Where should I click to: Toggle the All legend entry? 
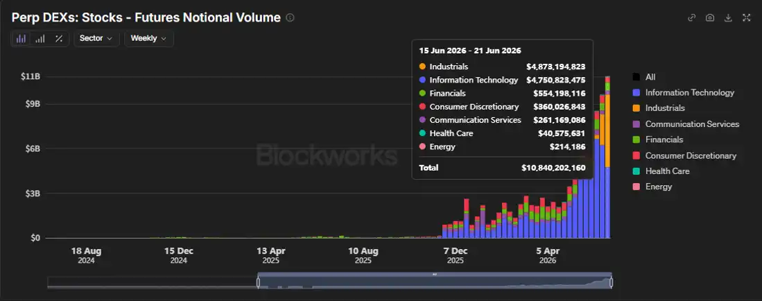coord(644,77)
